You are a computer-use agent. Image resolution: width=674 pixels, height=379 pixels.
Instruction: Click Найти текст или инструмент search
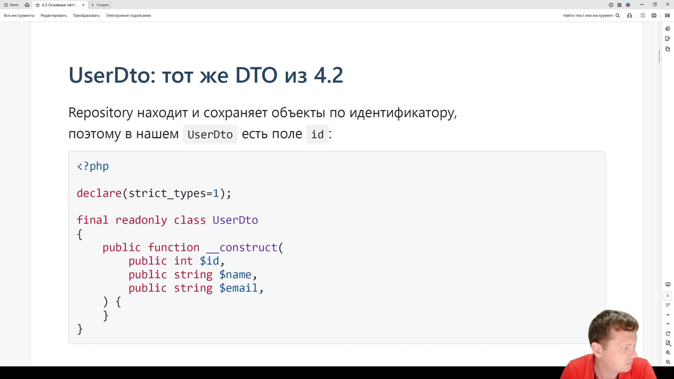[588, 16]
